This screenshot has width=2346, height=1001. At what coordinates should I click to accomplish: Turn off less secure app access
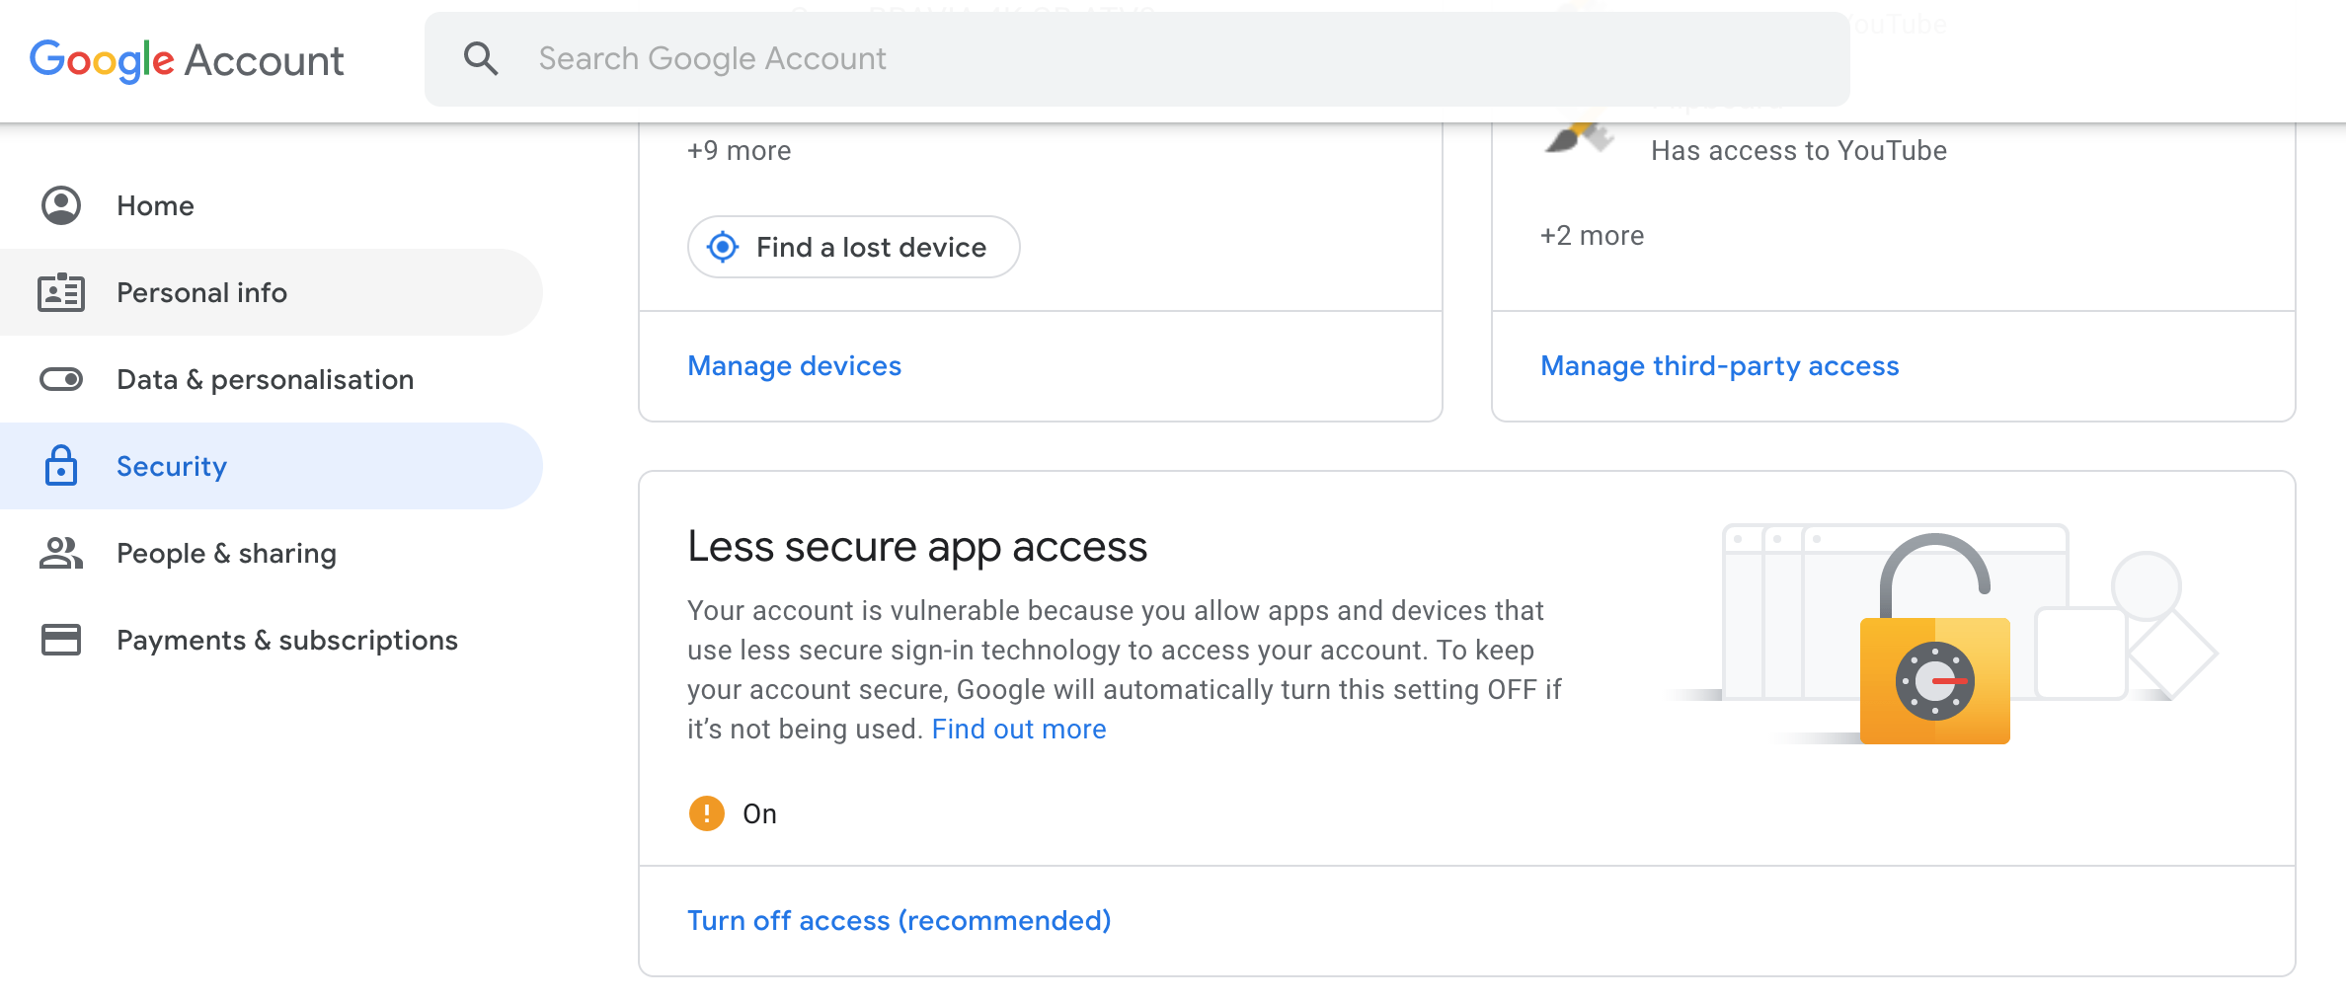(899, 921)
